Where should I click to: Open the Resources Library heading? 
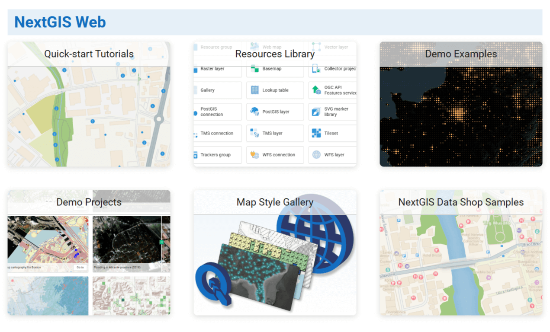click(275, 54)
